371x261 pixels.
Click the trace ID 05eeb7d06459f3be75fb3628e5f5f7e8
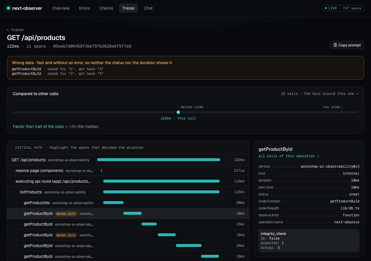[92, 46]
